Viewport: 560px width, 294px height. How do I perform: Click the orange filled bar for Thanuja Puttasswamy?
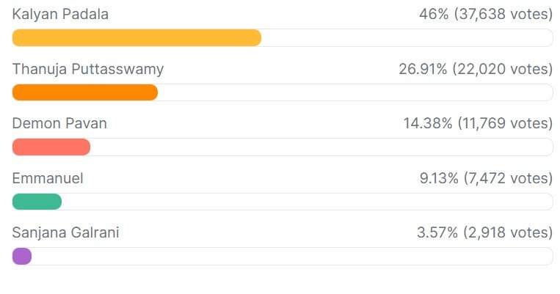[85, 92]
